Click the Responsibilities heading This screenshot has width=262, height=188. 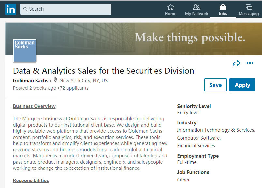pos(31,181)
